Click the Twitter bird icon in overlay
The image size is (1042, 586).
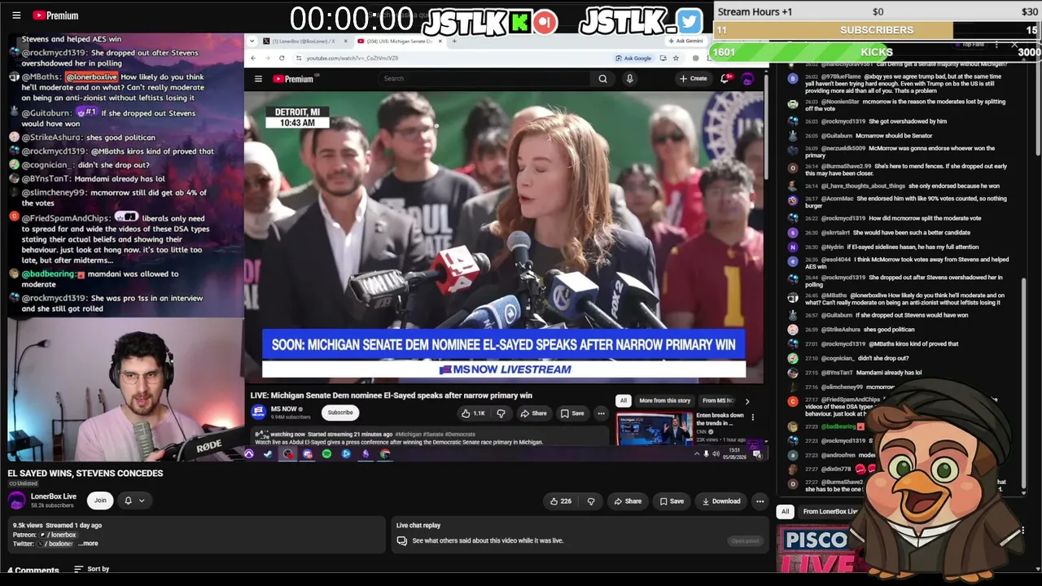pyautogui.click(x=689, y=21)
